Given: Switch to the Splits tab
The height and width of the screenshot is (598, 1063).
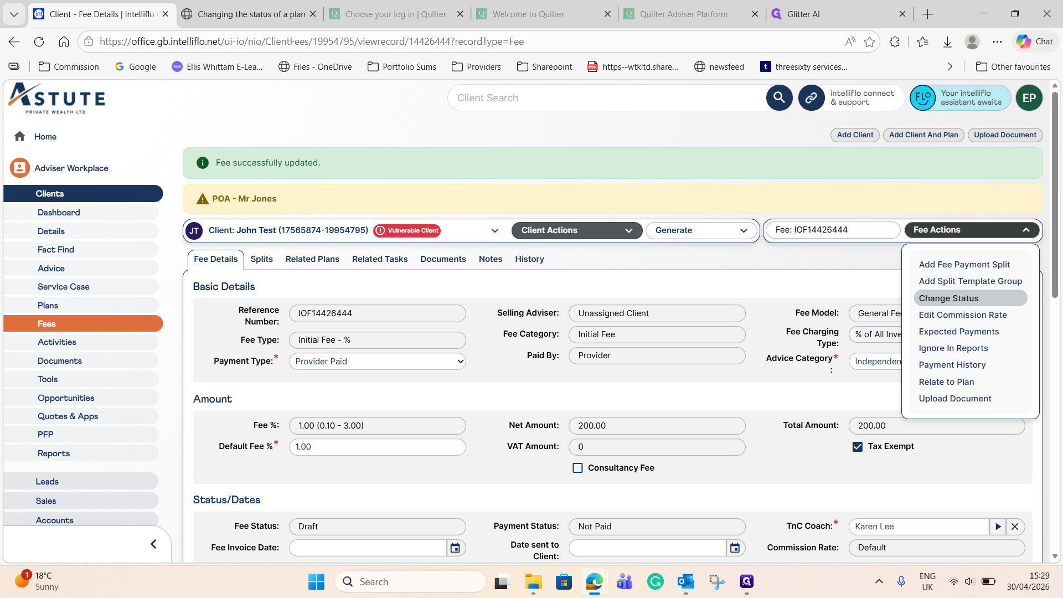Looking at the screenshot, I should (x=261, y=259).
